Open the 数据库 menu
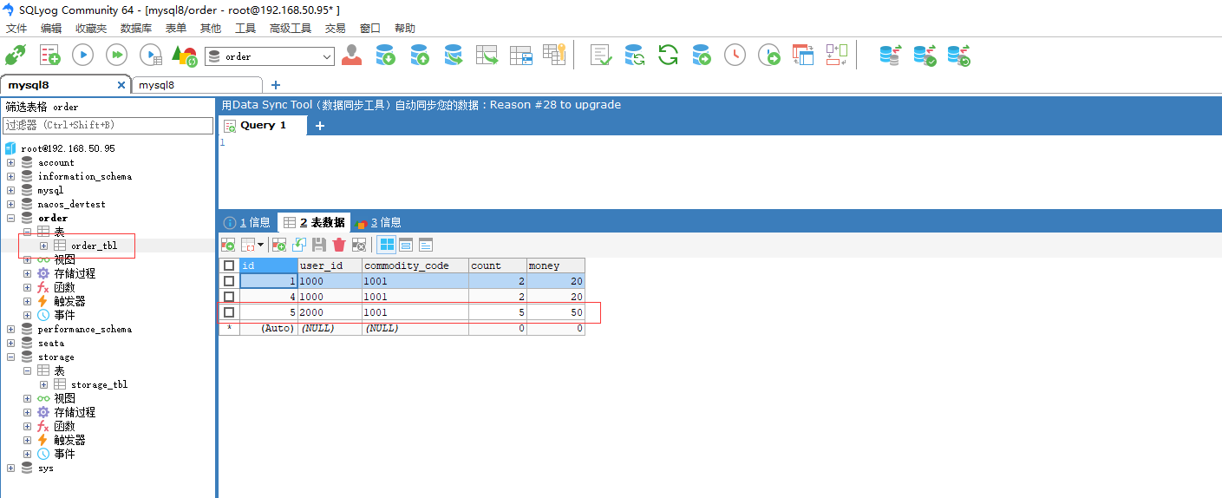1222x498 pixels. point(136,29)
